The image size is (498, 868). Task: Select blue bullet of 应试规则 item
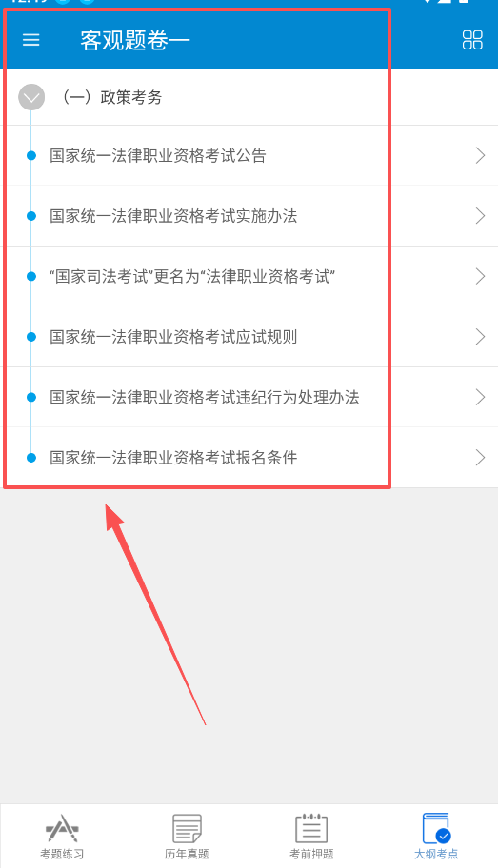pos(31,337)
